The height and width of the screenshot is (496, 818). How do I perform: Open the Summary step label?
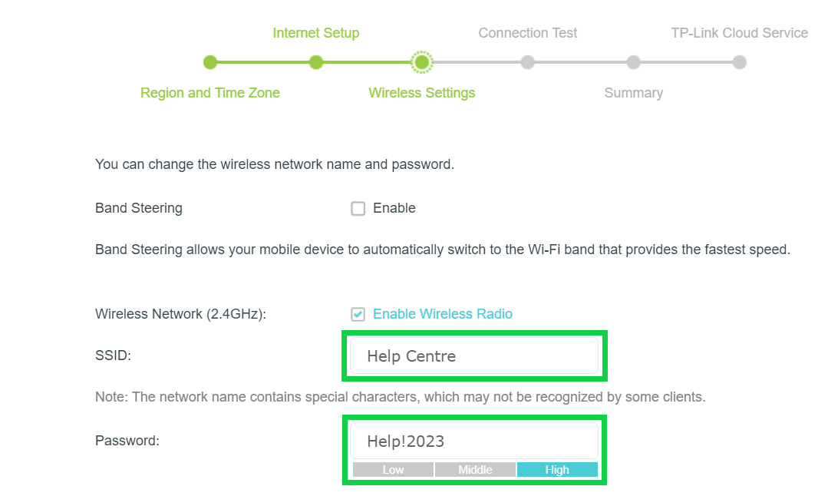point(633,93)
